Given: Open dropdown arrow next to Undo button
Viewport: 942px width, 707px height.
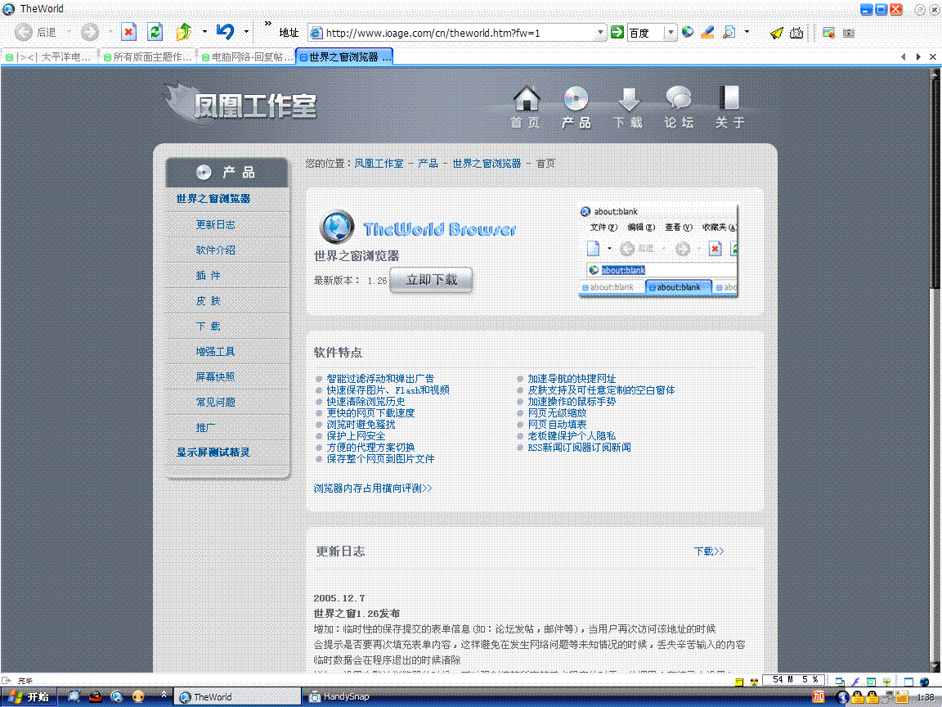Looking at the screenshot, I should [x=246, y=33].
